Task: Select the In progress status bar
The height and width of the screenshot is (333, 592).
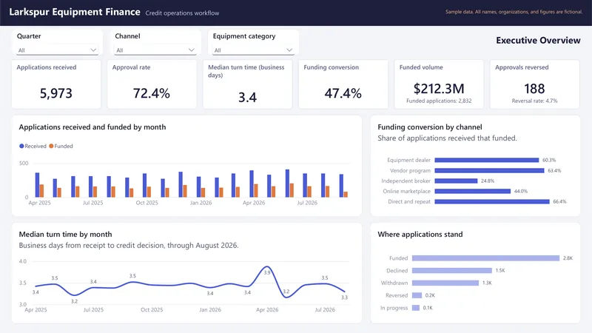Action: [x=416, y=308]
